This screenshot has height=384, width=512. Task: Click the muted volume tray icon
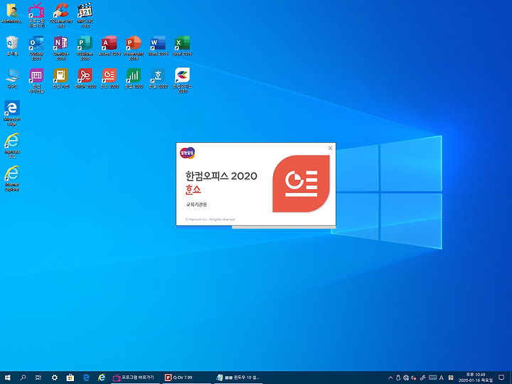[x=414, y=378]
